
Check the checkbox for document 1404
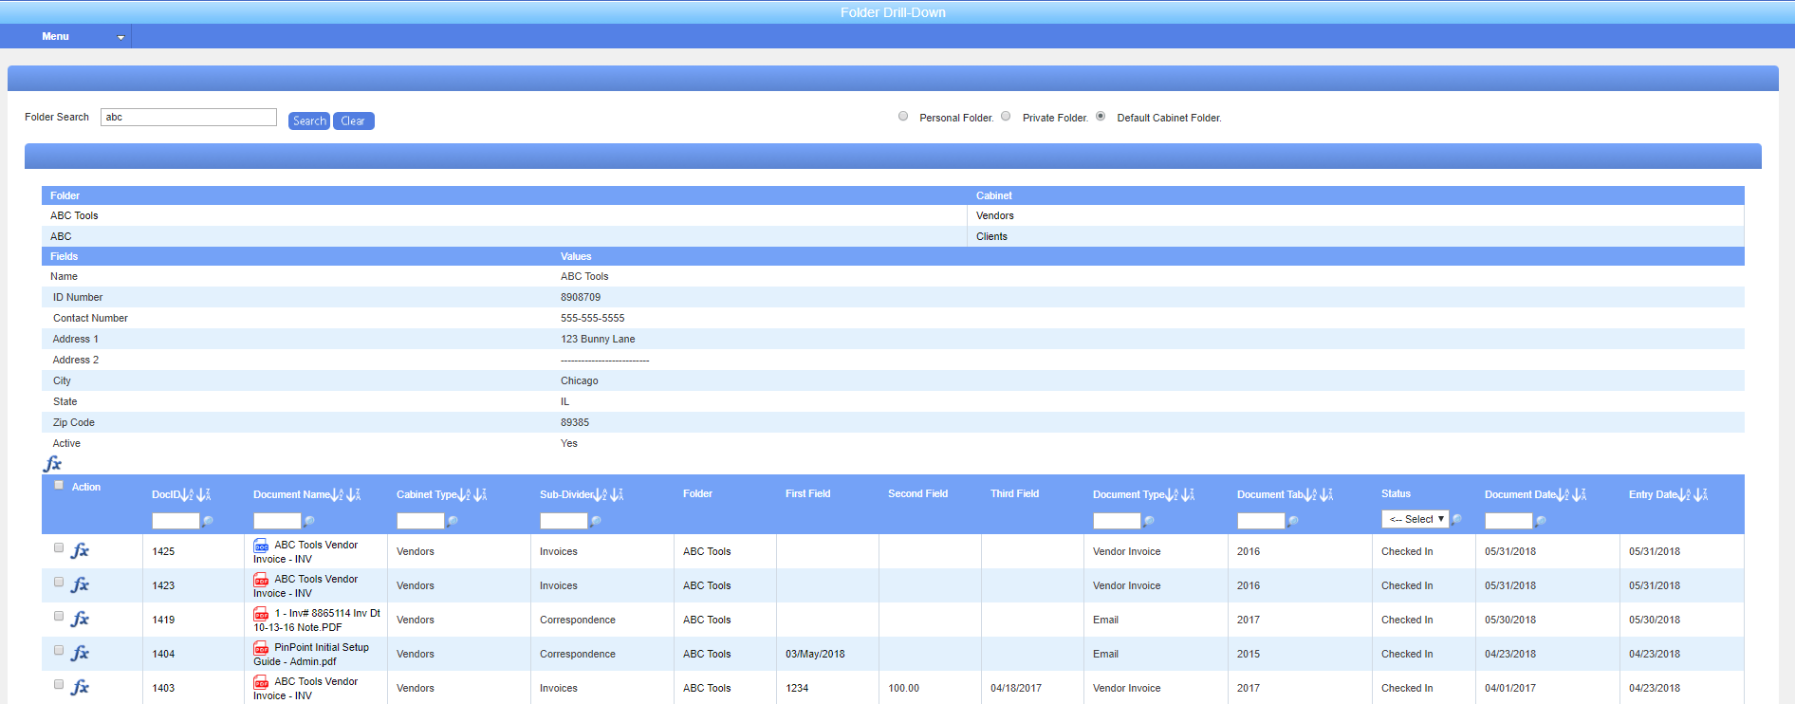[59, 650]
